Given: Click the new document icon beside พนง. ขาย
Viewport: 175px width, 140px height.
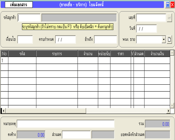Looking at the screenshot, I should coord(169,40).
